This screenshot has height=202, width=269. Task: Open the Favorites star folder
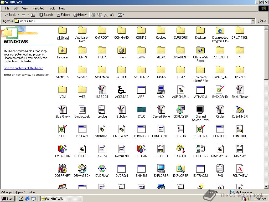63,50
